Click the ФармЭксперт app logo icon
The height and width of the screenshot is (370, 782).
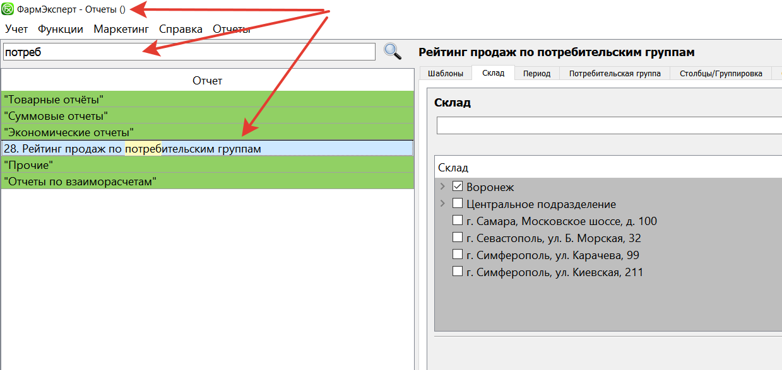tap(8, 10)
